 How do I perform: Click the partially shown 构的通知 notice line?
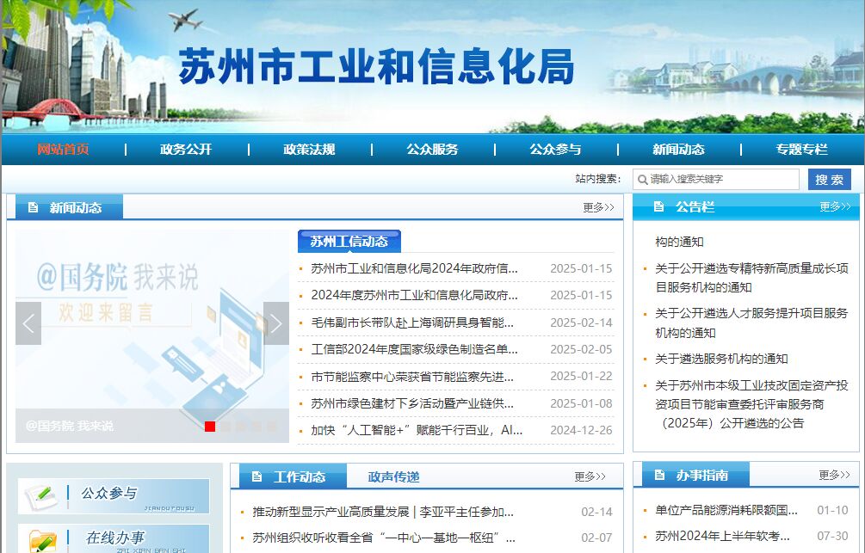click(679, 242)
